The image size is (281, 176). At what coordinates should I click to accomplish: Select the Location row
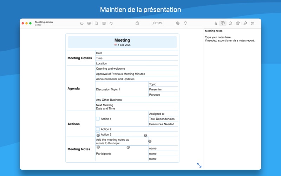(137, 63)
